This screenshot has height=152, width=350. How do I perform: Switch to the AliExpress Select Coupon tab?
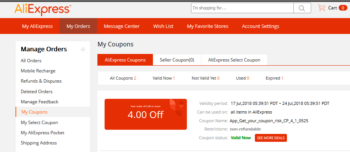(x=234, y=60)
